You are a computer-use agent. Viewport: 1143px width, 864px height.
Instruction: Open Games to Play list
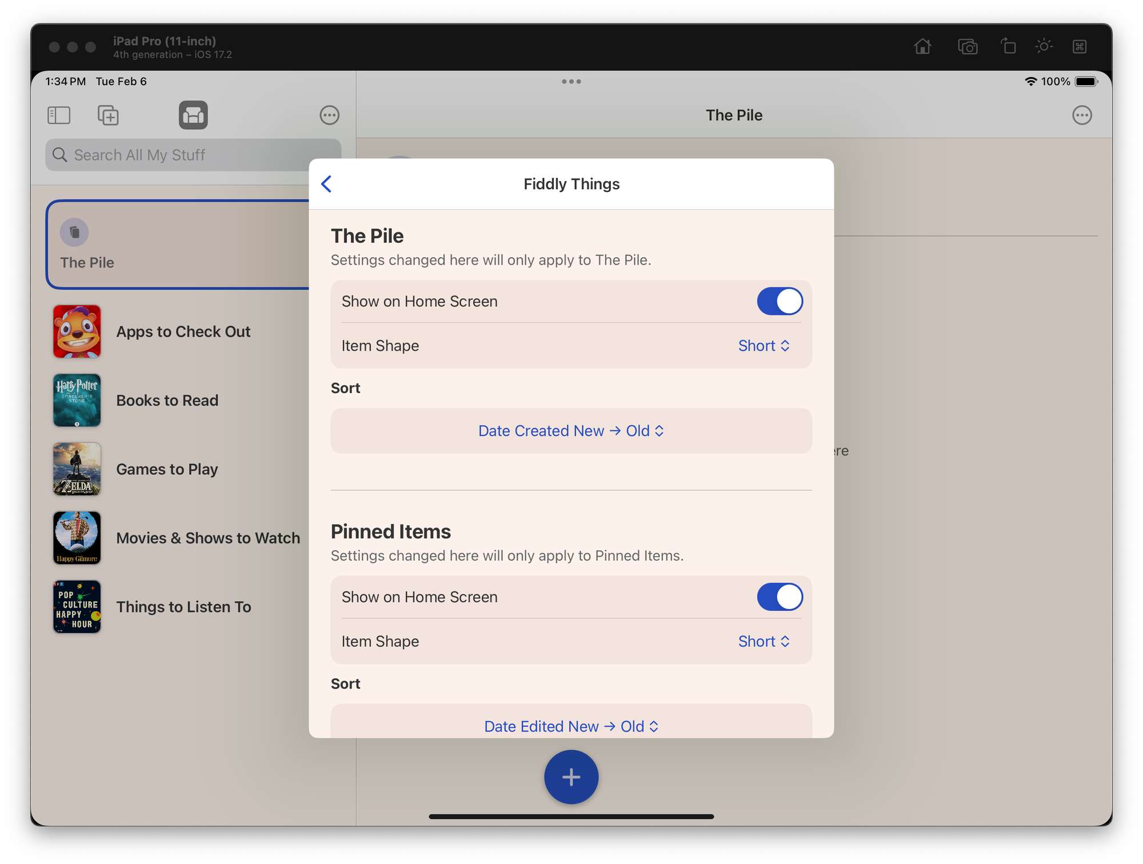(x=167, y=469)
